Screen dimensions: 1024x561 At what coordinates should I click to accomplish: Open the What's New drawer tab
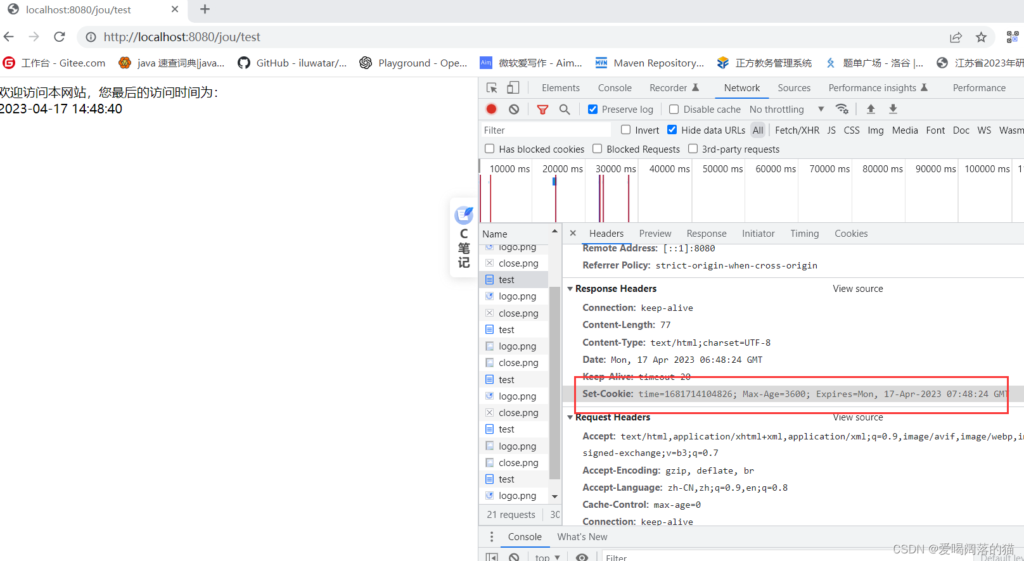pos(582,537)
